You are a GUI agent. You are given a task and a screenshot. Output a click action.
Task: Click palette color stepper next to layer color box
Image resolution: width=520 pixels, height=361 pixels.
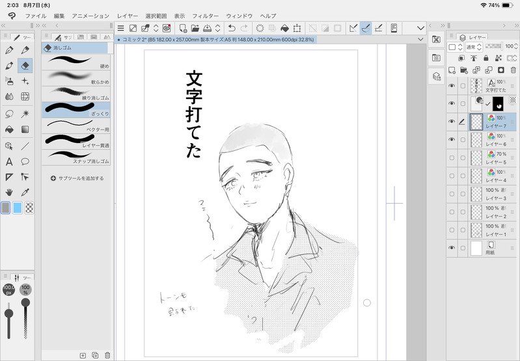pyautogui.click(x=460, y=47)
